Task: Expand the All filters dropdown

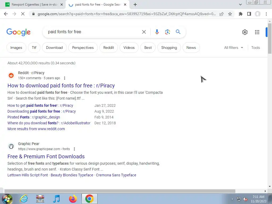Action: (234, 48)
